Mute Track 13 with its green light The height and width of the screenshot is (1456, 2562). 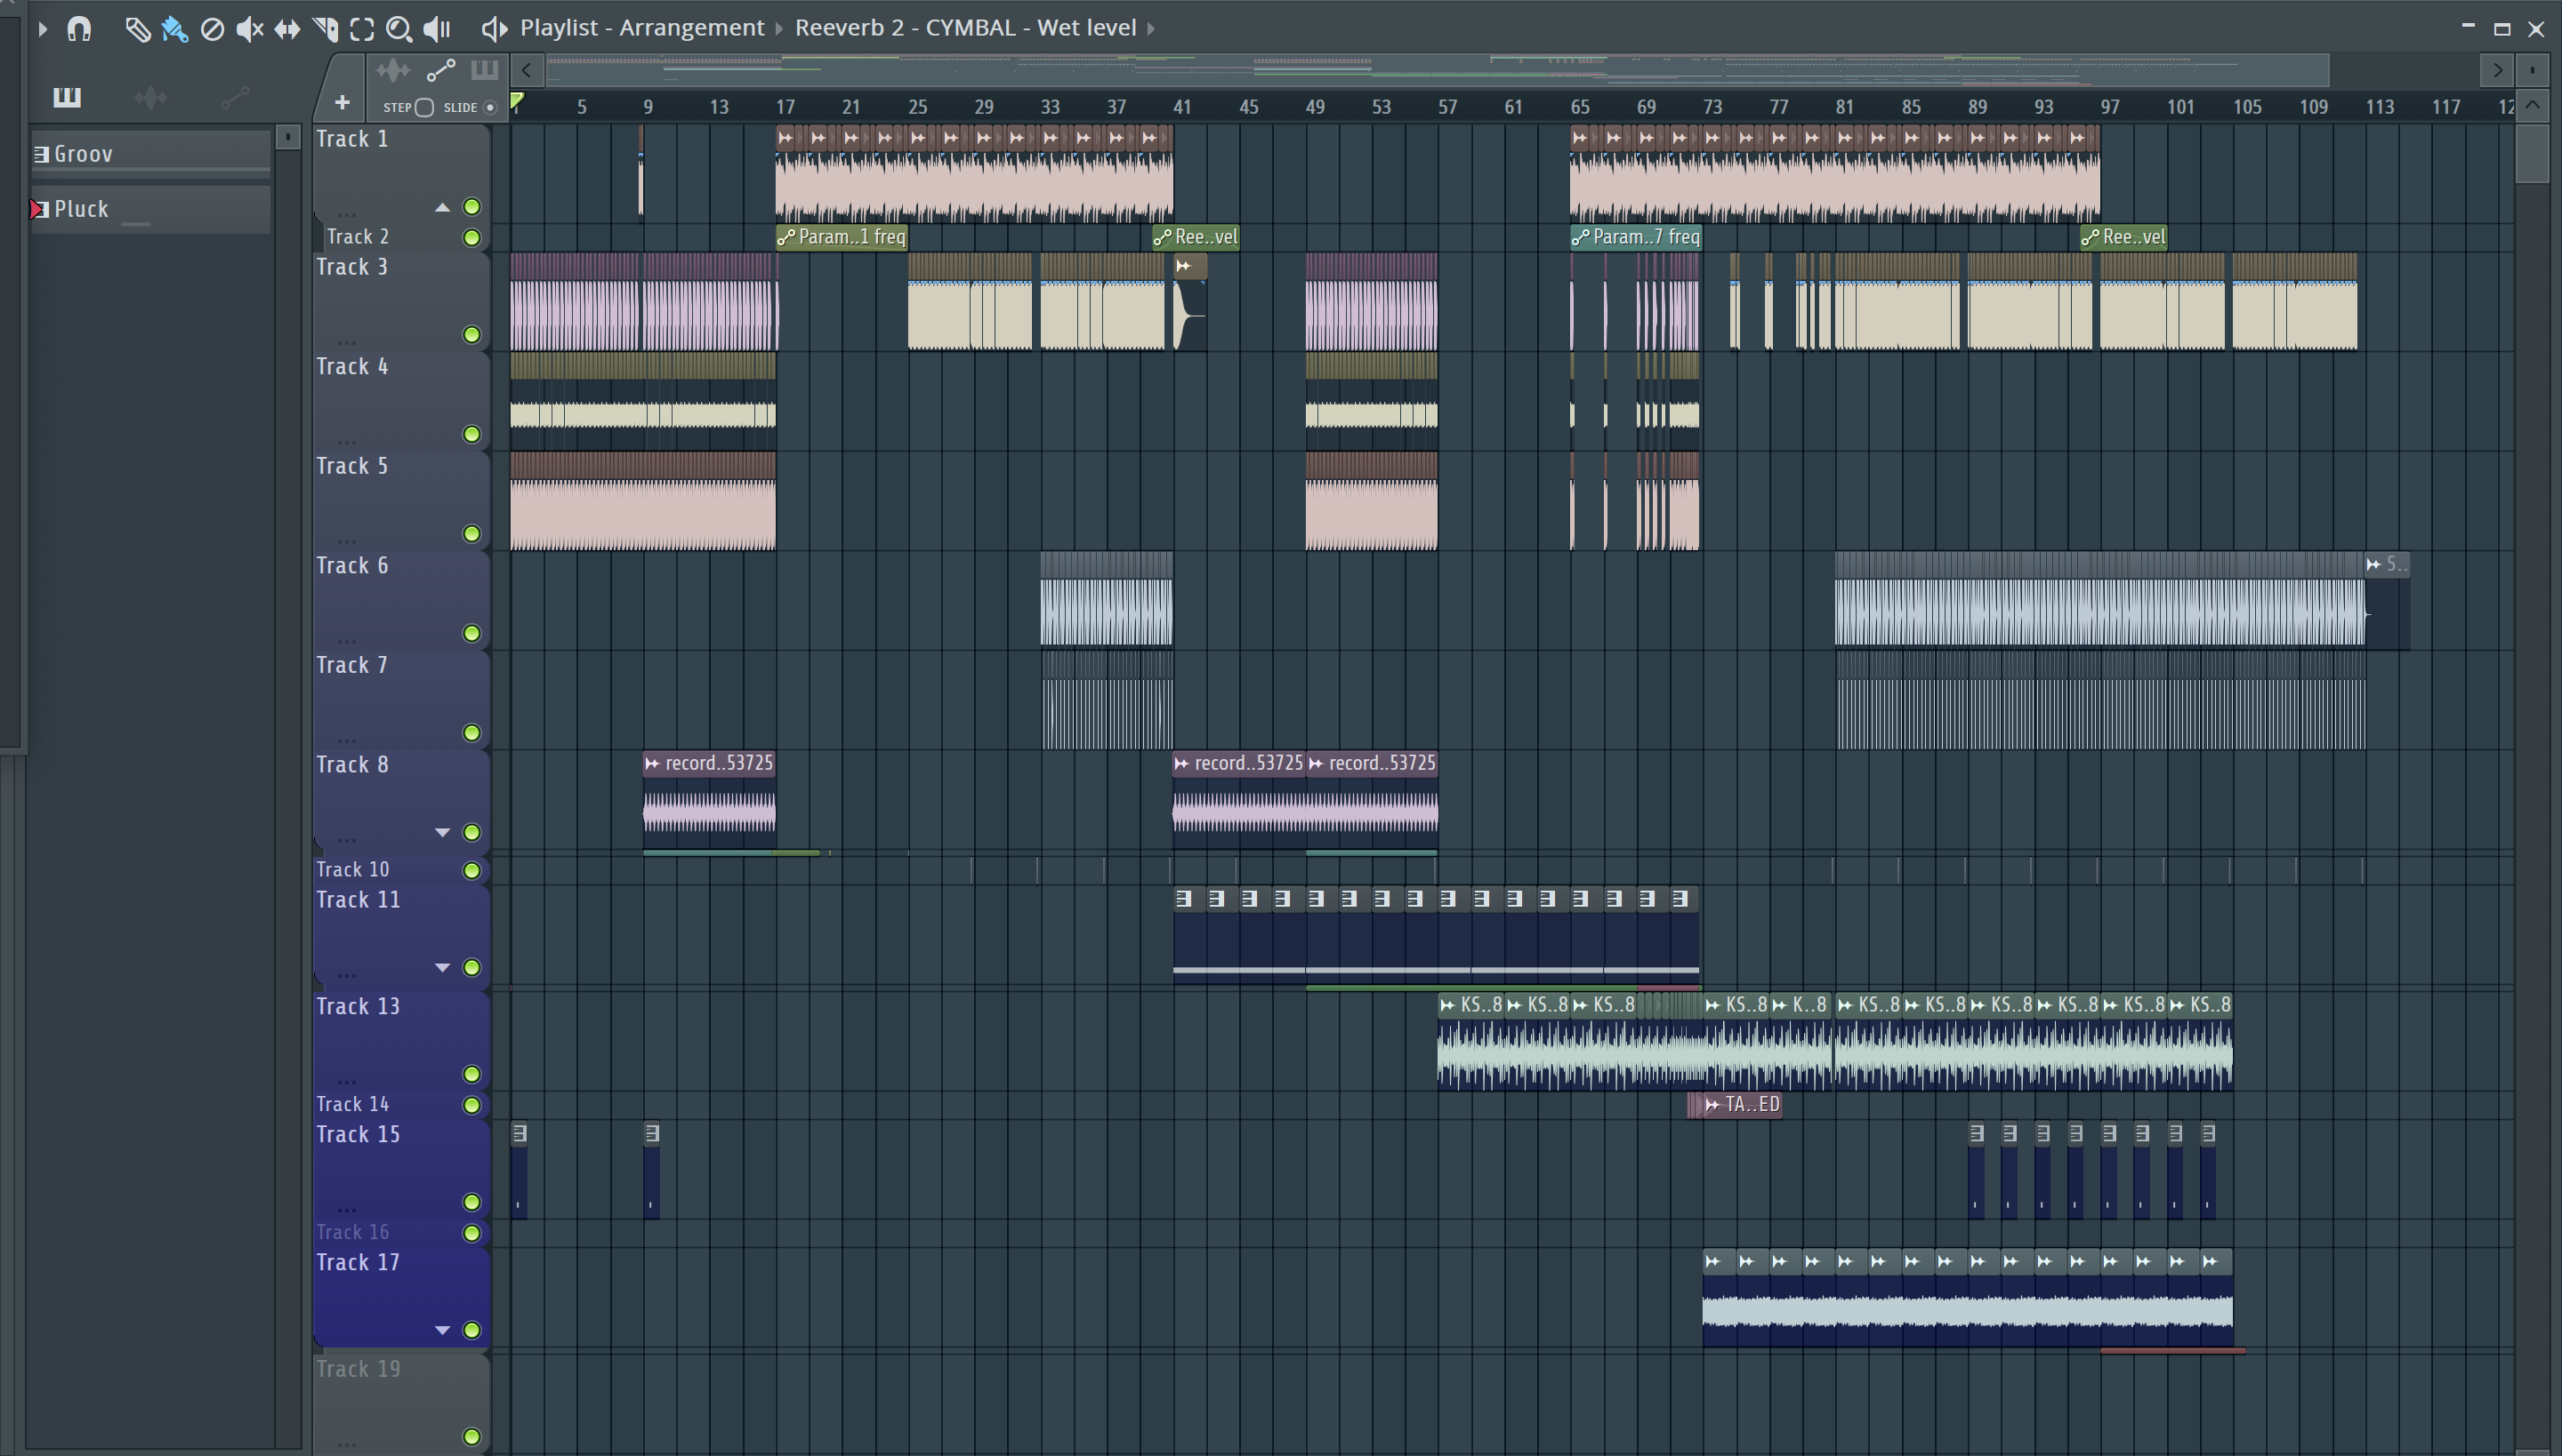(471, 1074)
